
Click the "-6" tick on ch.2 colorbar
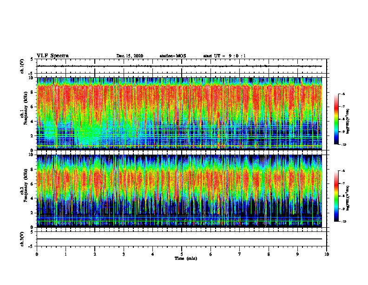pos(343,171)
